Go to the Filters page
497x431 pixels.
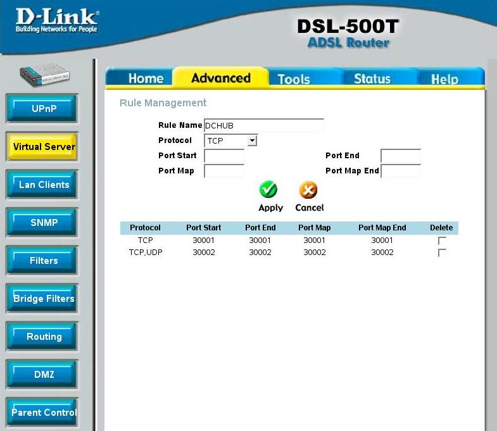(42, 260)
